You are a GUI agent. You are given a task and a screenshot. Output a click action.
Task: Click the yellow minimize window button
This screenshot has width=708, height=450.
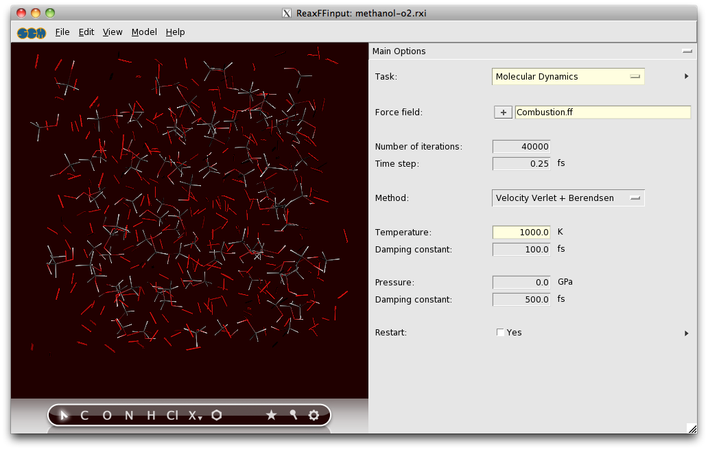(x=36, y=13)
